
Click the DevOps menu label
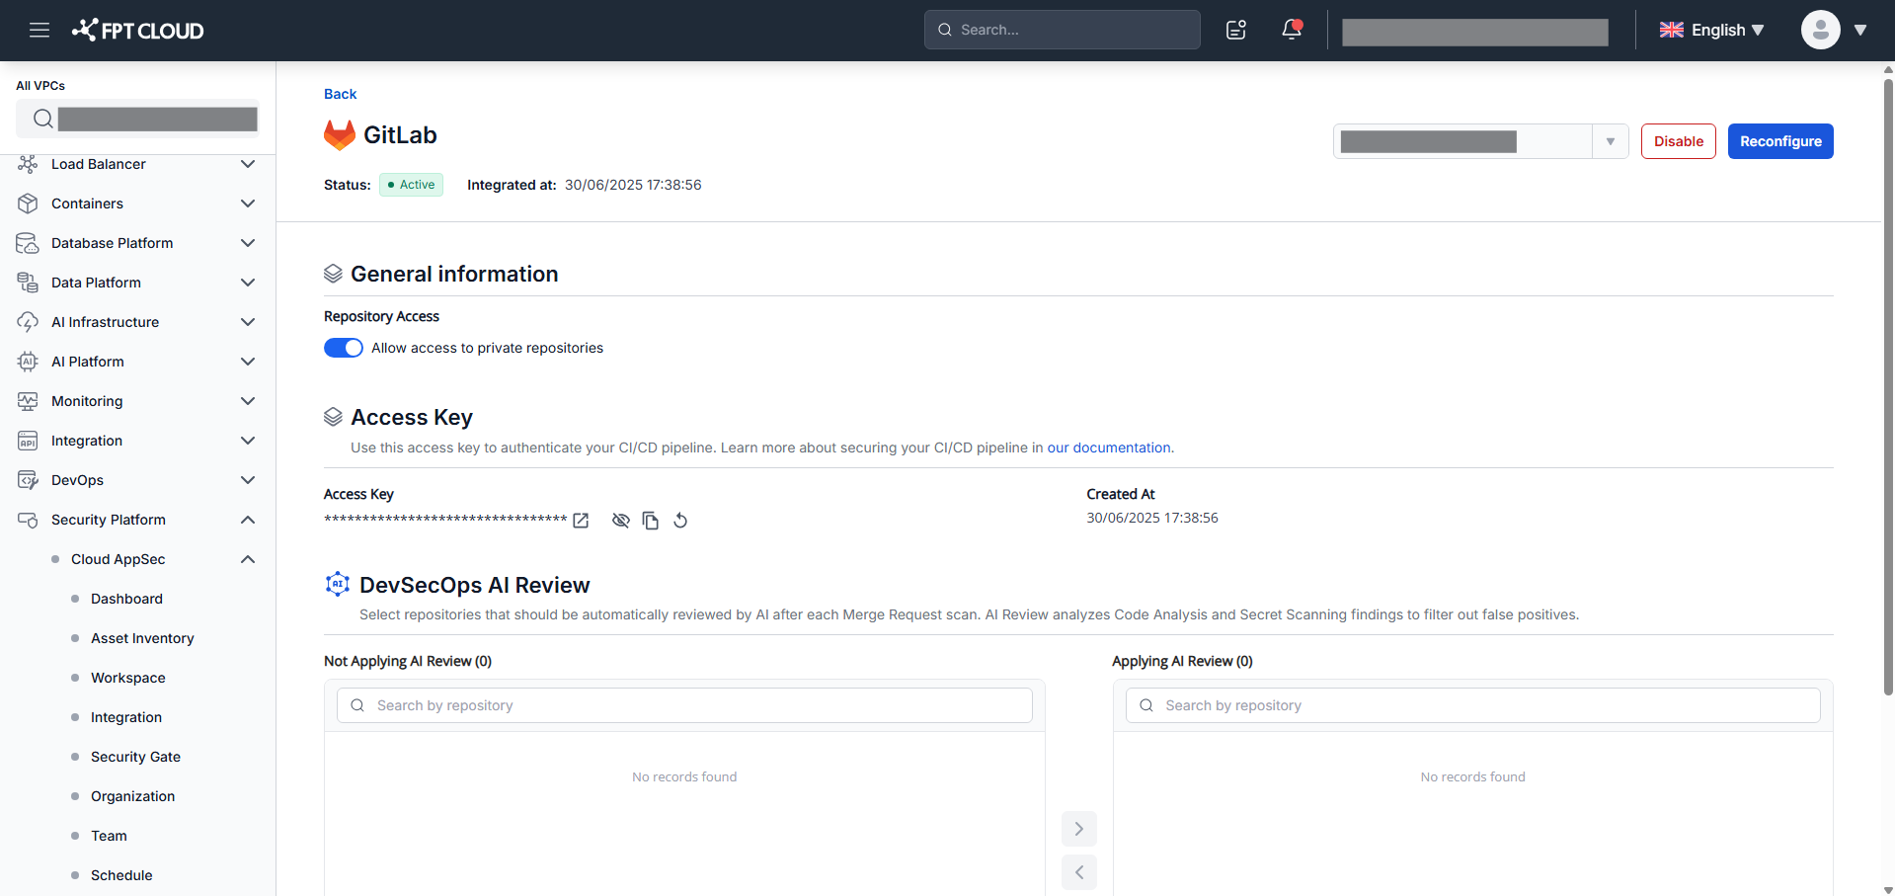click(77, 480)
